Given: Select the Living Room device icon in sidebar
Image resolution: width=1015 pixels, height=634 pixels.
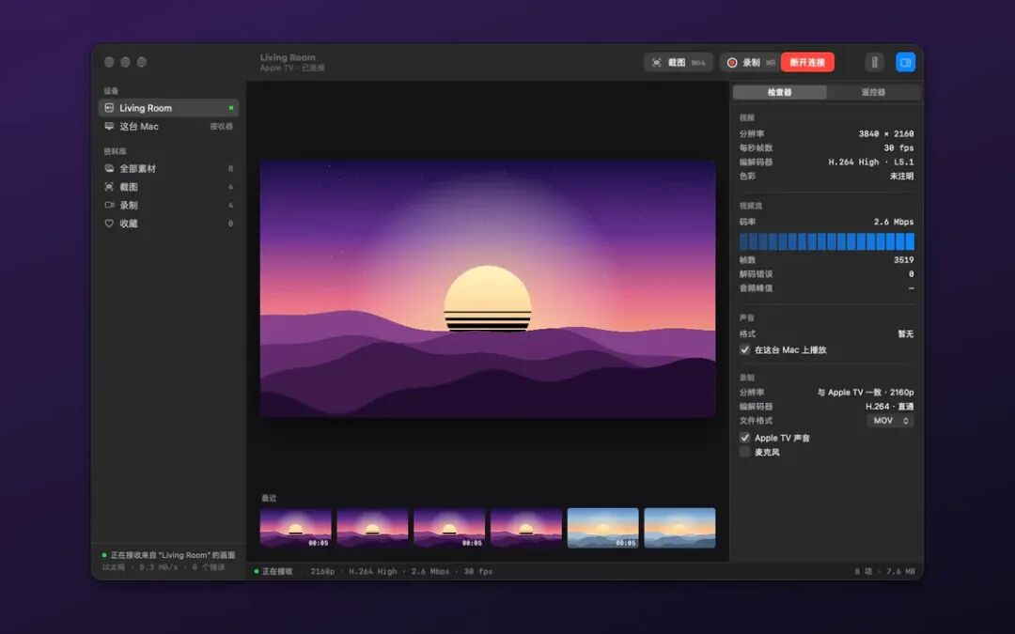Looking at the screenshot, I should [x=109, y=108].
